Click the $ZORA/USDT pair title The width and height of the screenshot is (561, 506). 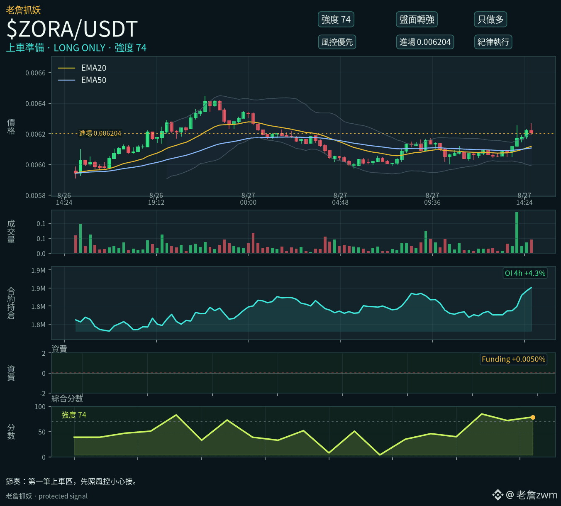click(72, 29)
